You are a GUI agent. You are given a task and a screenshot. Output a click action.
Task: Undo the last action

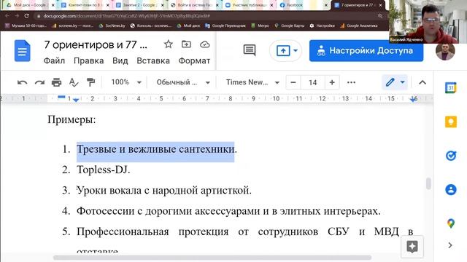point(22,82)
